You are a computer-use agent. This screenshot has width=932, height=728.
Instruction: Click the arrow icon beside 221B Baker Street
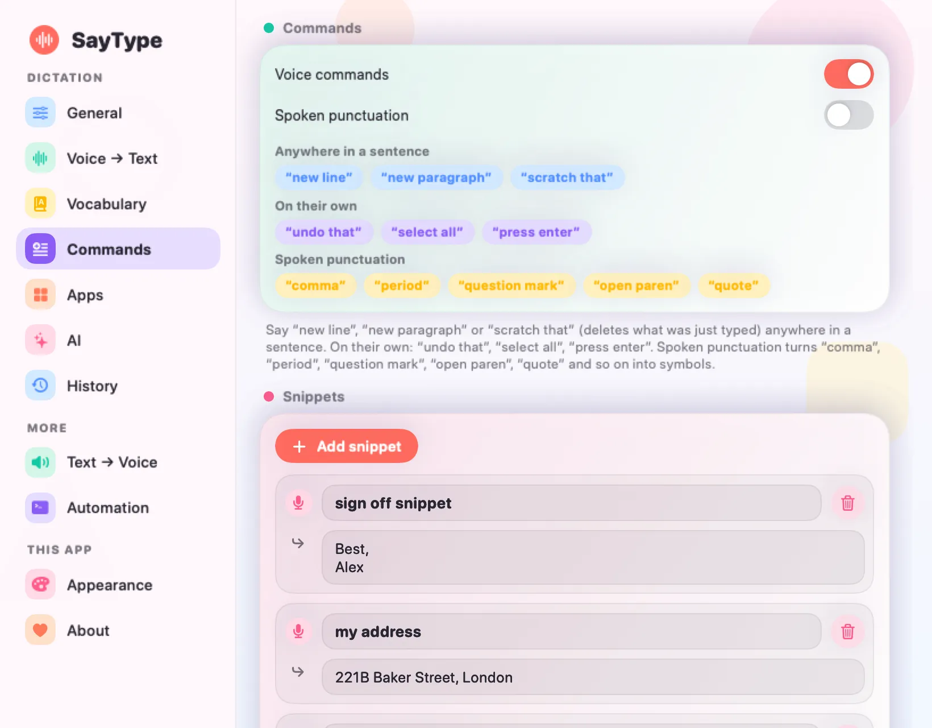tap(298, 672)
